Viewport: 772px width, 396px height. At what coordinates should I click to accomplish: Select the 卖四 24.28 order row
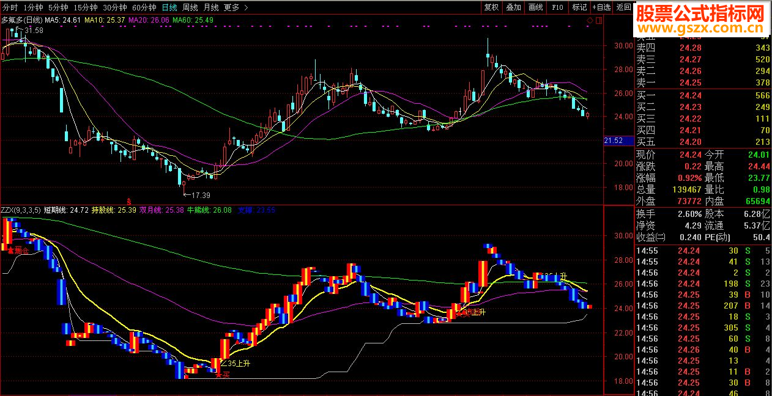pyautogui.click(x=703, y=48)
